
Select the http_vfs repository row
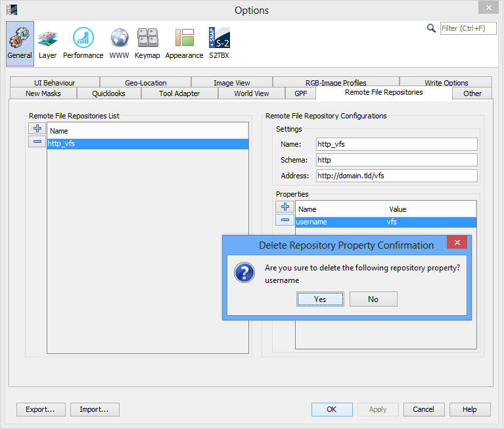click(x=148, y=143)
